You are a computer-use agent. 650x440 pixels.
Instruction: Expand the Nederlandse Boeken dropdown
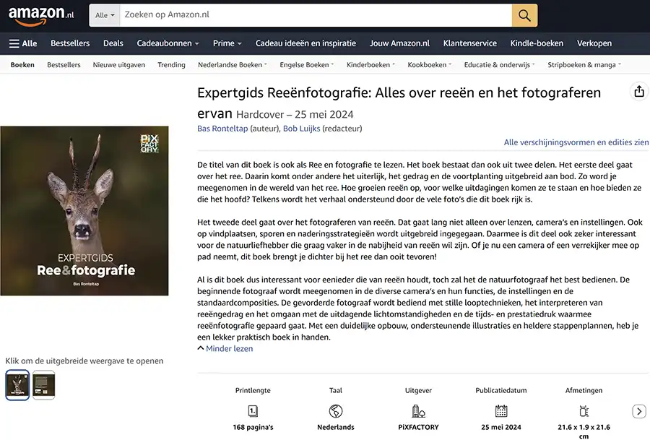(x=232, y=64)
